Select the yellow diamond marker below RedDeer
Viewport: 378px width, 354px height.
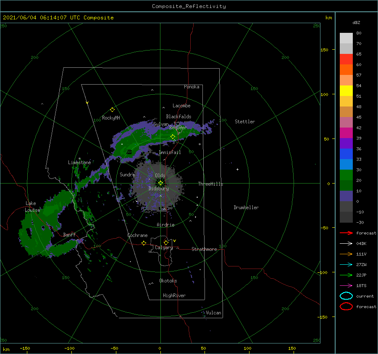(173, 137)
